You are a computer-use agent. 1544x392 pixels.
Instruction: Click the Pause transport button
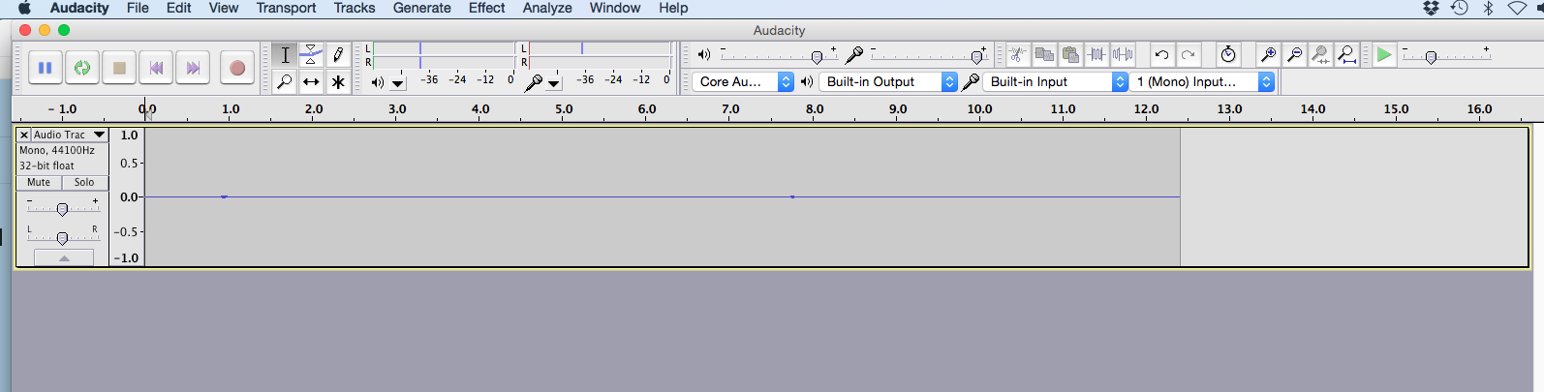(45, 68)
